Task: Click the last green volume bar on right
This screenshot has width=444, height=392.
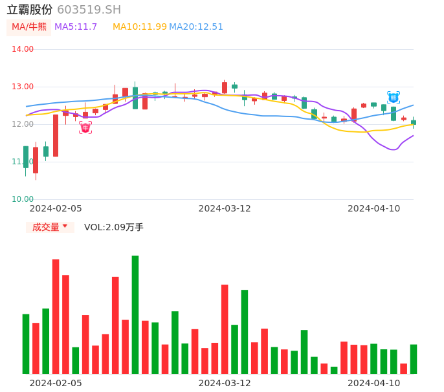Action: [x=414, y=359]
